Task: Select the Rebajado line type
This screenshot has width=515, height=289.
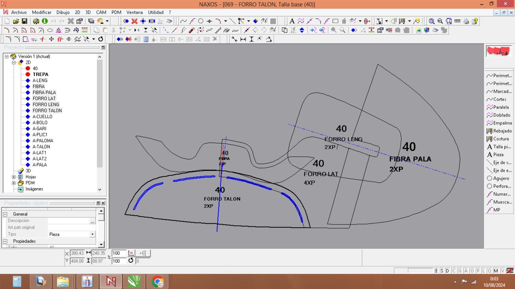Action: pos(499,131)
